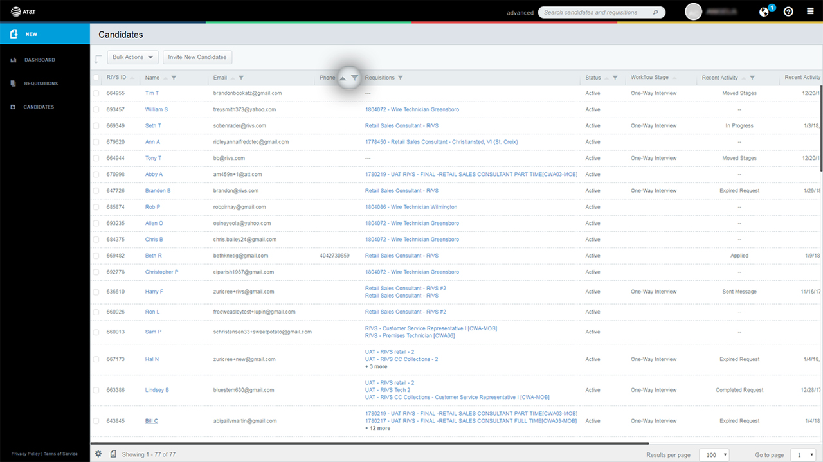823x462 pixels.
Task: Open the Privacy Policy link
Action: (26, 454)
